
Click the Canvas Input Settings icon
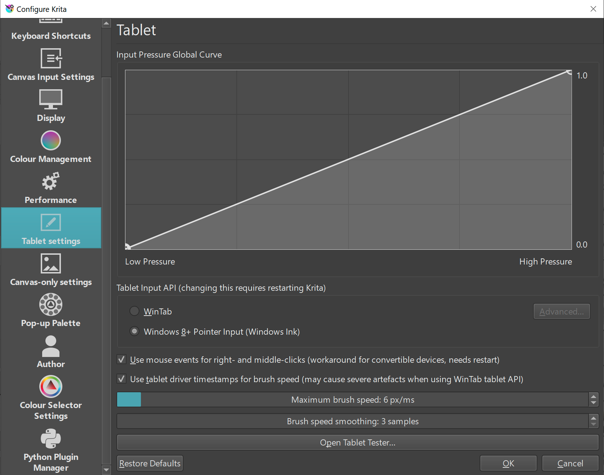[51, 58]
